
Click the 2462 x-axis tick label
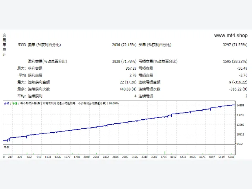106,157
